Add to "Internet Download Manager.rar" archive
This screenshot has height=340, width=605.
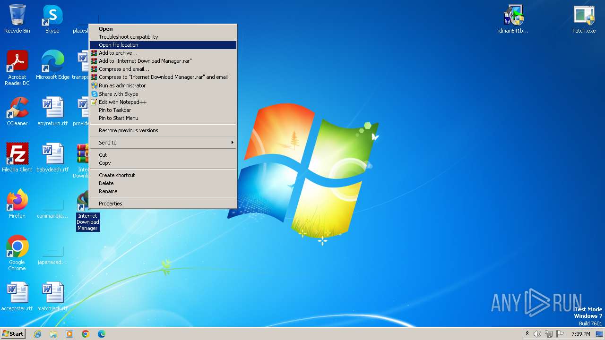163,61
